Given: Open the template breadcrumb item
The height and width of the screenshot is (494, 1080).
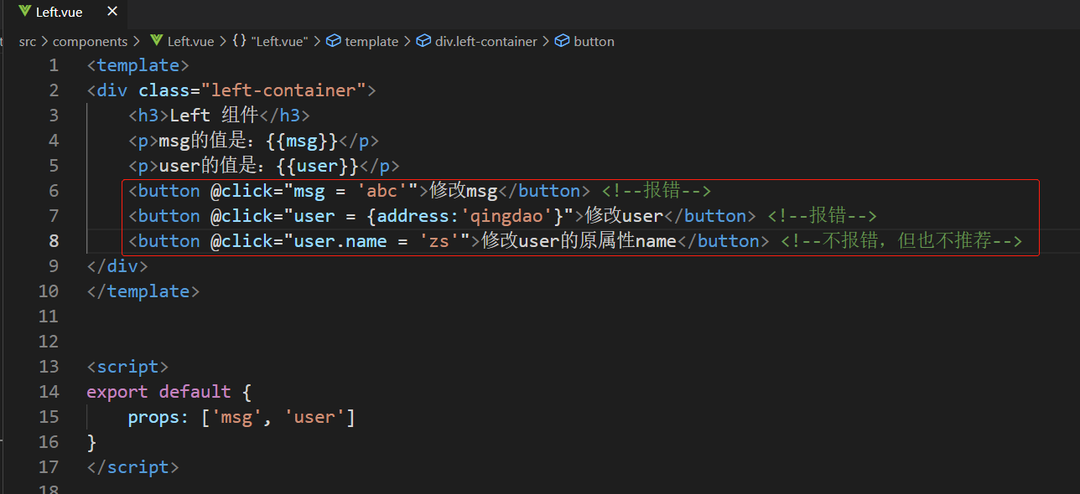Looking at the screenshot, I should click(371, 41).
